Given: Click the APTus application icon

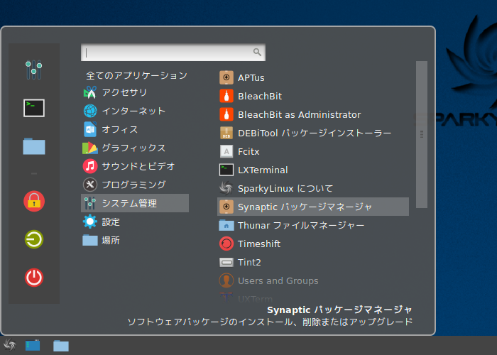Looking at the screenshot, I should click(x=226, y=77).
